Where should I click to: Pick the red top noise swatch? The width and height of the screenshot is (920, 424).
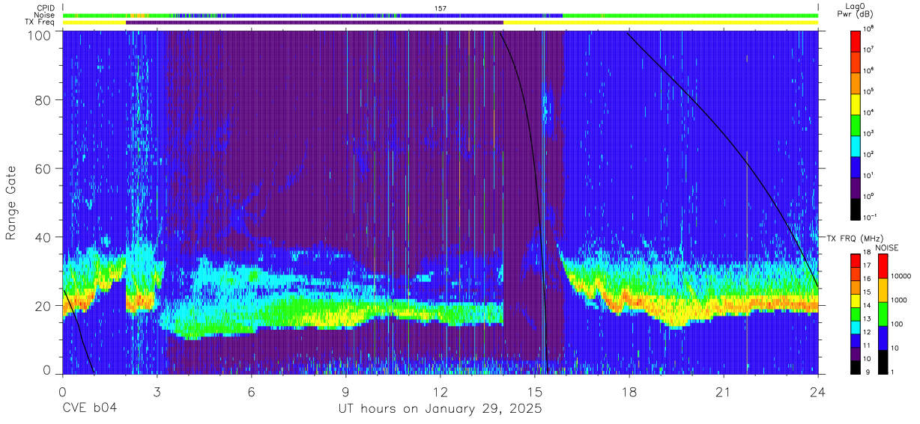[x=882, y=265]
